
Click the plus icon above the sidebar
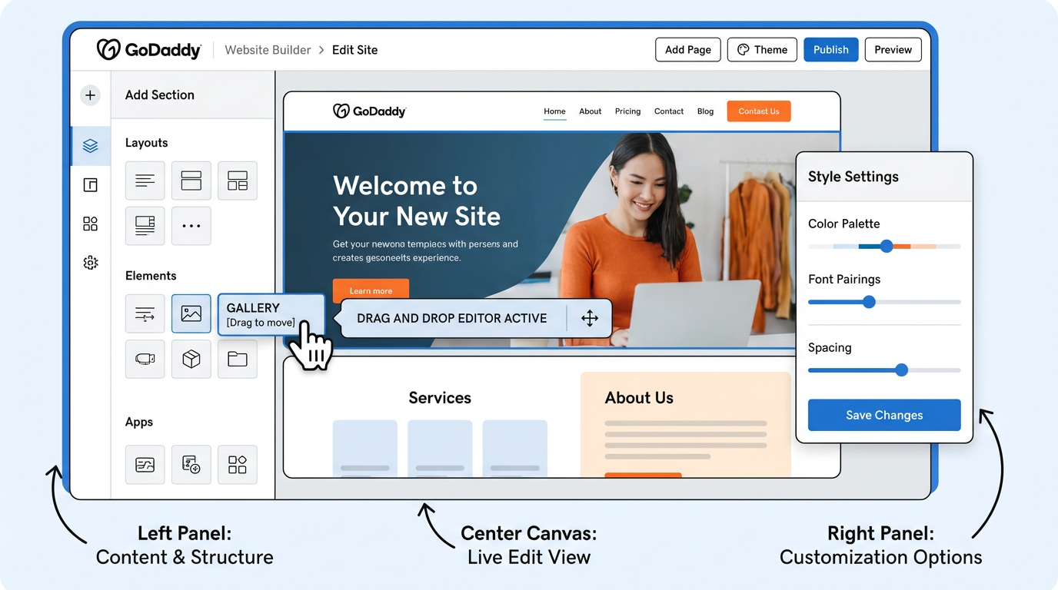tap(90, 94)
